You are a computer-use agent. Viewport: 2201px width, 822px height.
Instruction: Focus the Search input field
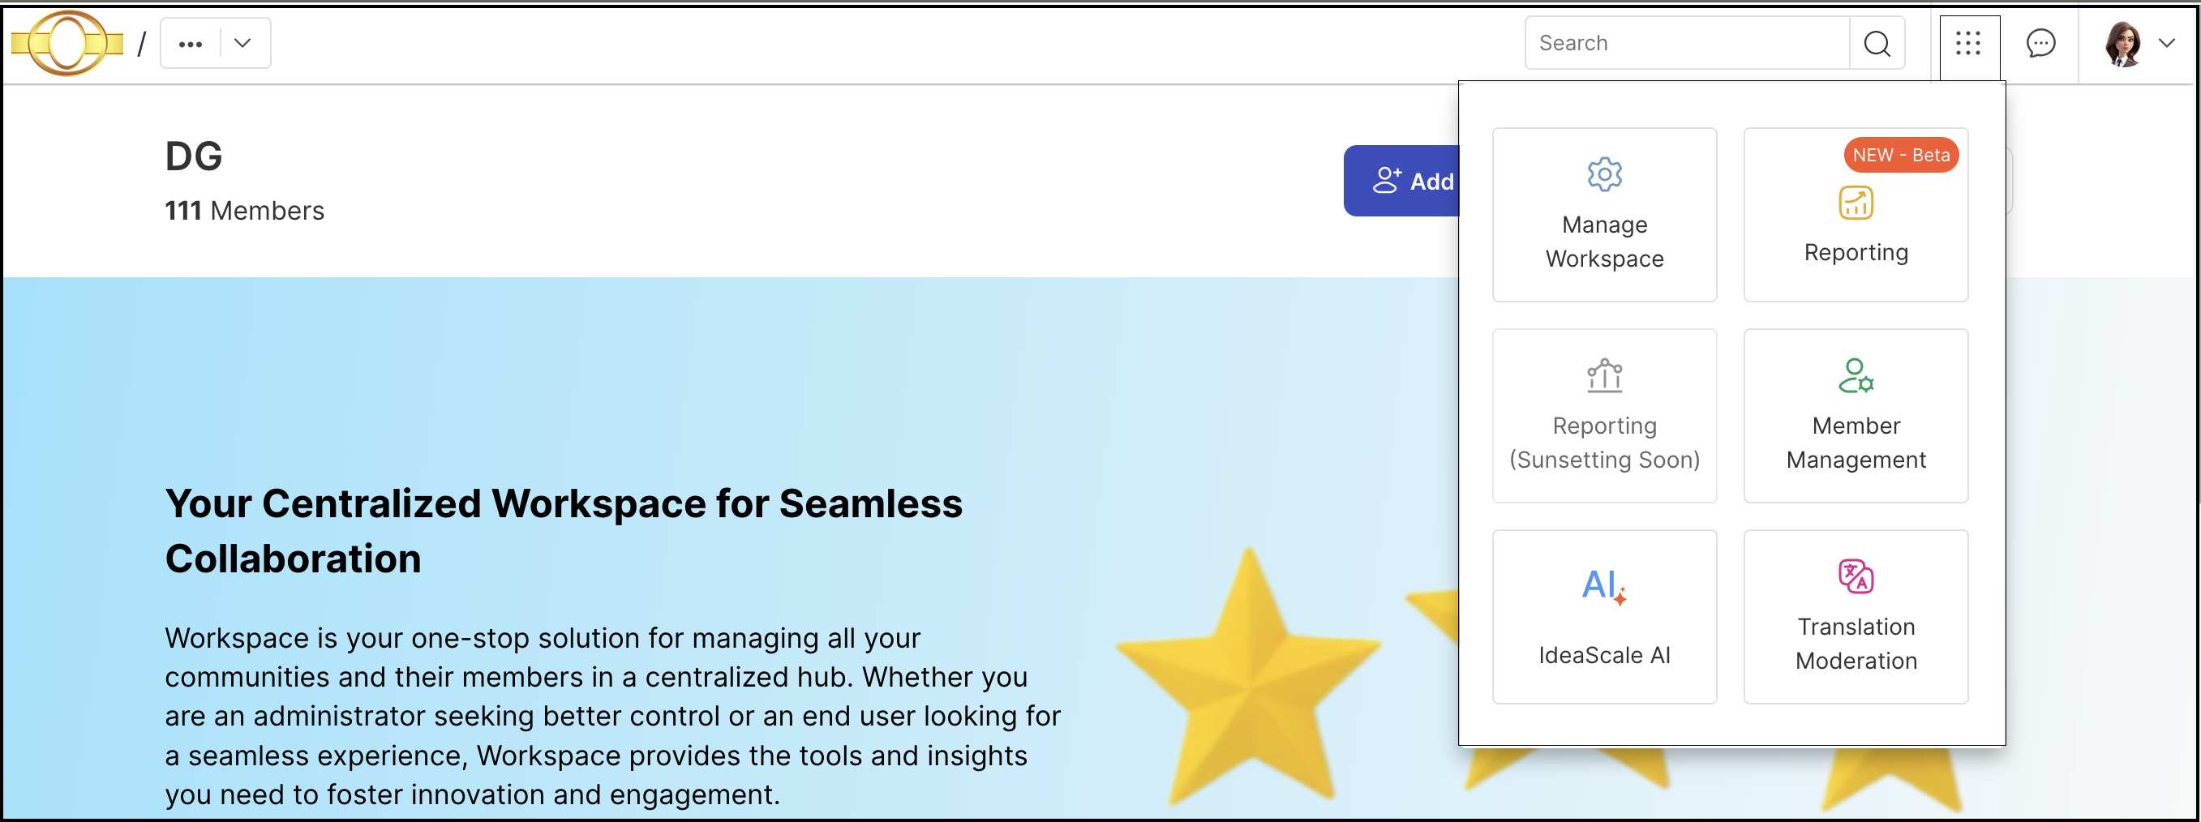point(1687,43)
